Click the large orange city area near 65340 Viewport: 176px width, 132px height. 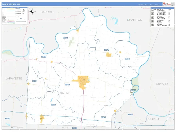83,82
